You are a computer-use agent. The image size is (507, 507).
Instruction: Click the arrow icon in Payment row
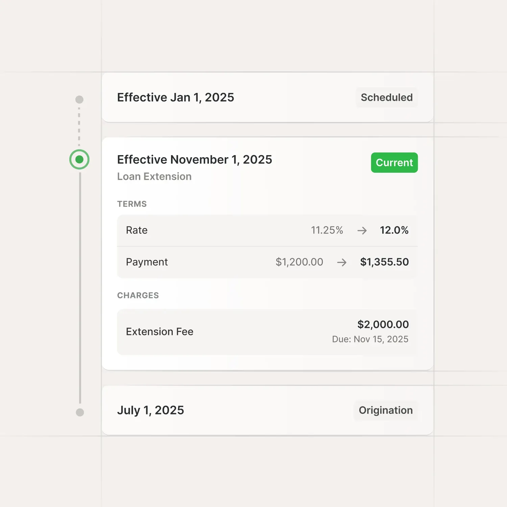(x=342, y=262)
